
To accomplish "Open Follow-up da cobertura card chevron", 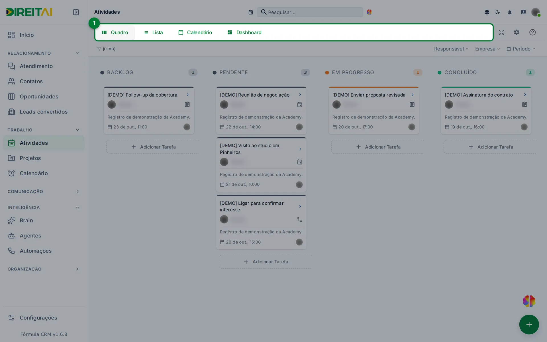I will pyautogui.click(x=187, y=95).
